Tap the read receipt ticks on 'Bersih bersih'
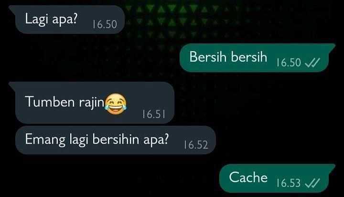344x197 pixels. [x=312, y=63]
